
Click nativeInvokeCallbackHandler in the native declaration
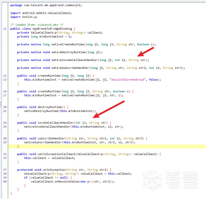pyautogui.click(x=74, y=60)
